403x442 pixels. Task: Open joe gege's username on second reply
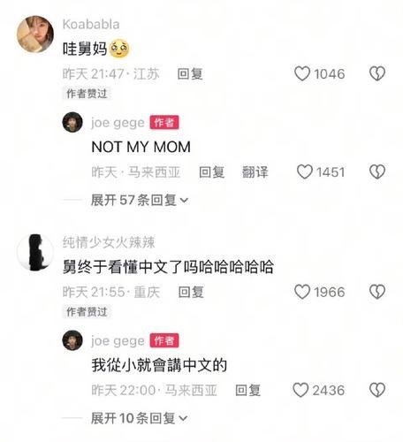point(118,340)
